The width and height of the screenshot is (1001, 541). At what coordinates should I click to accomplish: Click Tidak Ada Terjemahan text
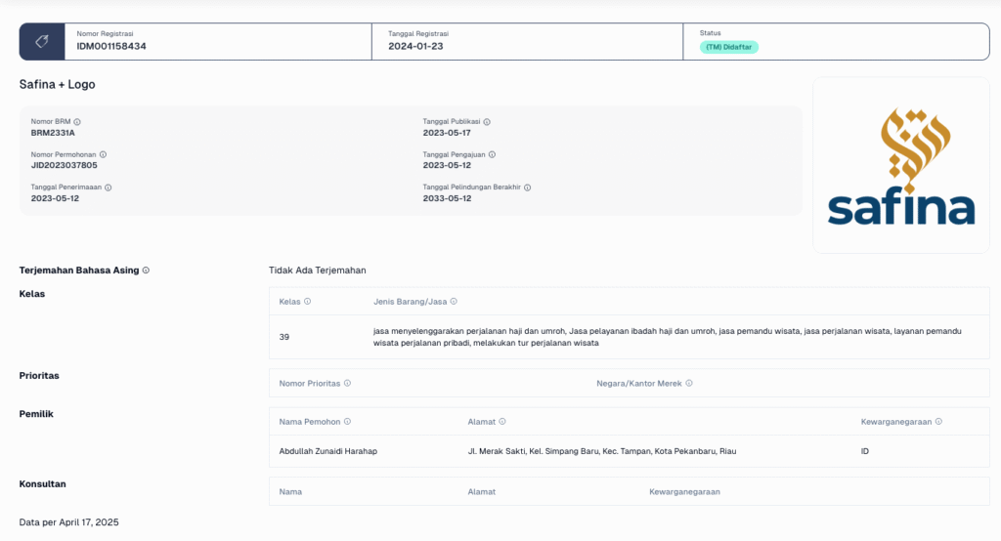[x=318, y=270]
